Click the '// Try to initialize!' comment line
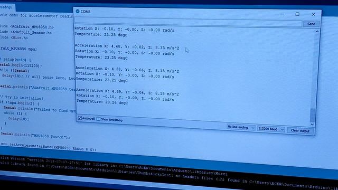This screenshot has width=338, height=190. 22,98
